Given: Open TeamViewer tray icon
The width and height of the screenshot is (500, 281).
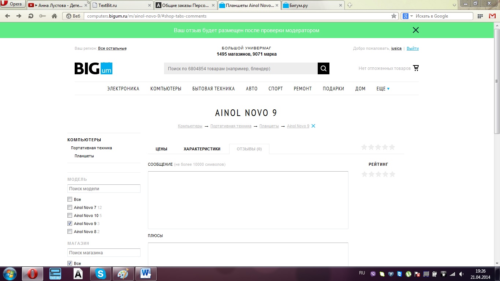Looking at the screenshot, I should pos(399,274).
